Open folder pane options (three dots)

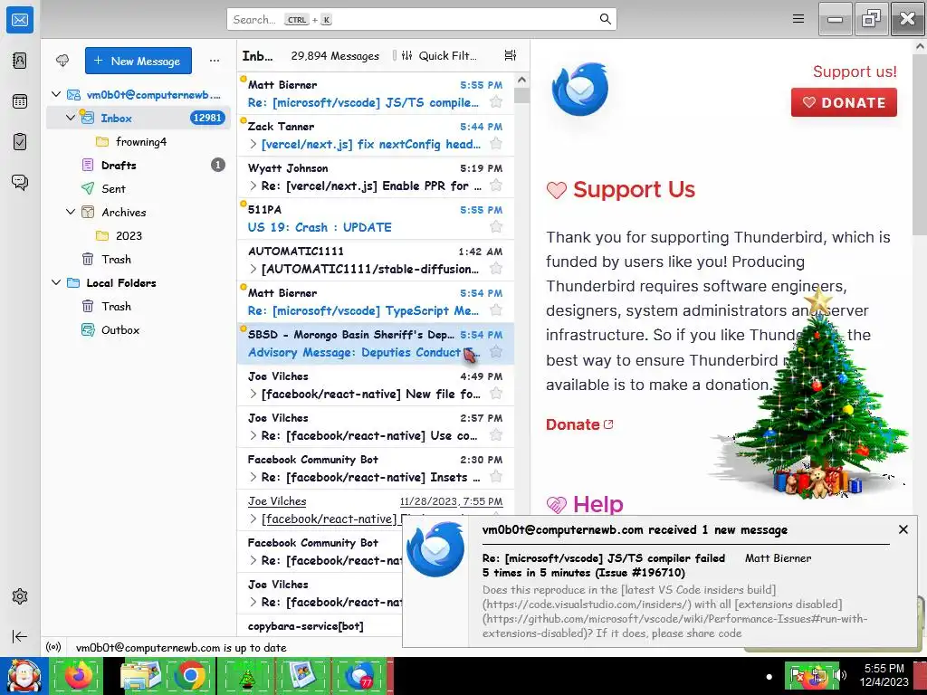214,61
